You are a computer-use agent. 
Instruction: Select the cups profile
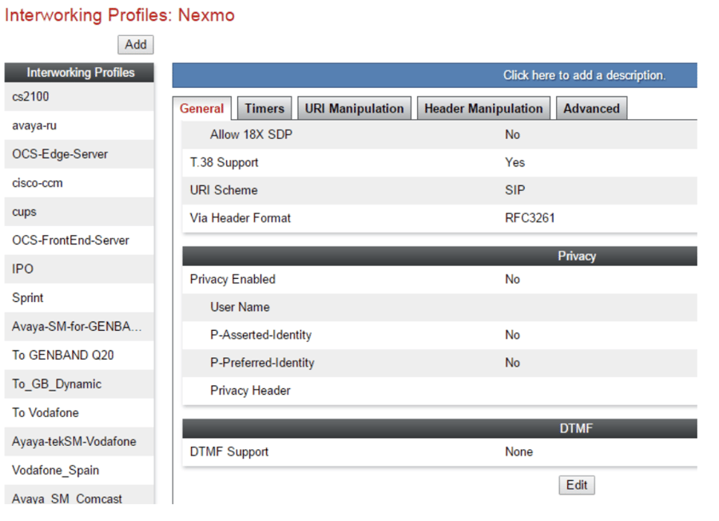(79, 212)
